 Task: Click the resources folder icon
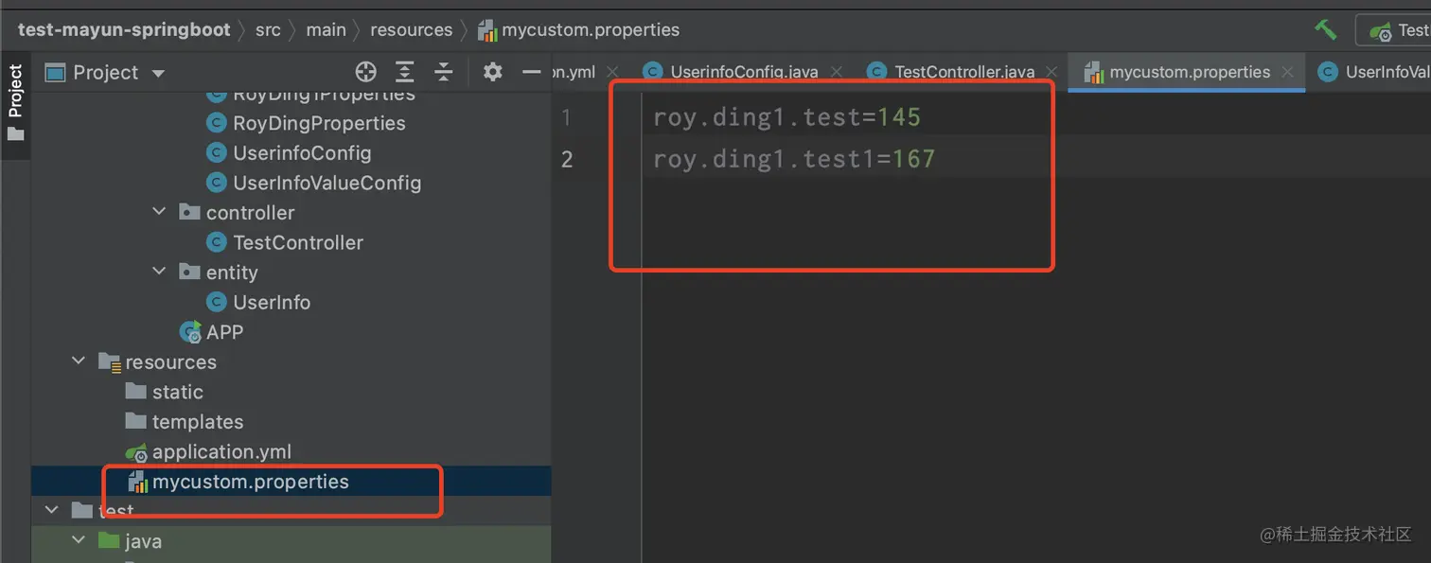[110, 361]
